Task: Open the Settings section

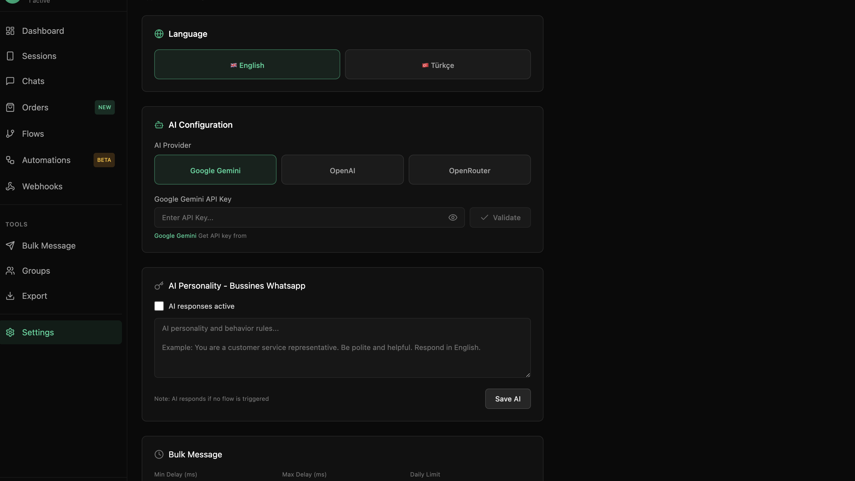Action: (38, 332)
